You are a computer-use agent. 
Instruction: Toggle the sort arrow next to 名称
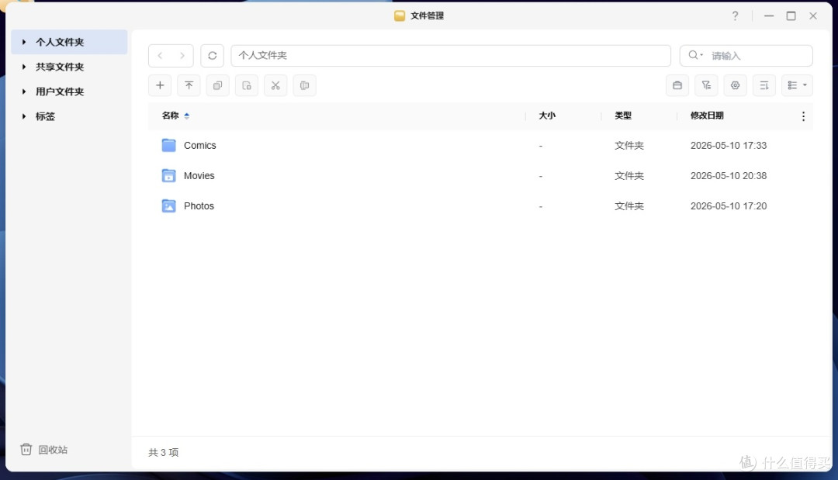(186, 116)
